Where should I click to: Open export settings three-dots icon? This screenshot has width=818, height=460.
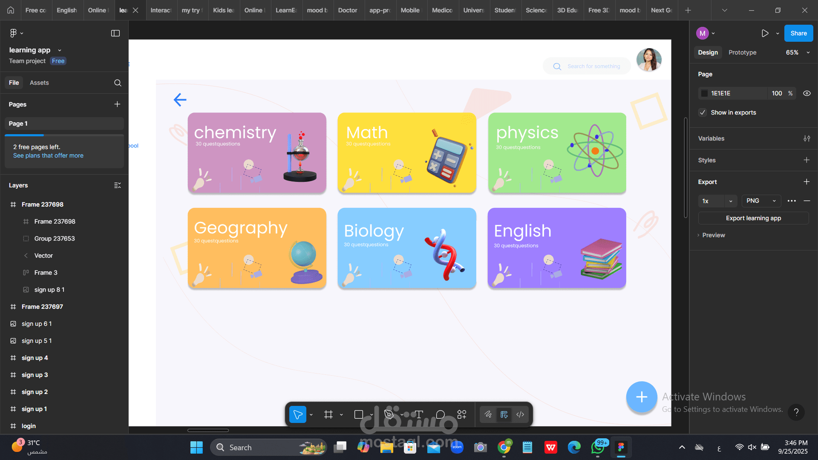pos(792,201)
